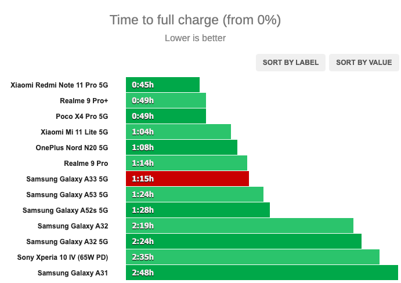This screenshot has height=283, width=401.
Task: Select the Xiaomi Redmi Note 11 Pro 5G bar
Action: point(162,85)
